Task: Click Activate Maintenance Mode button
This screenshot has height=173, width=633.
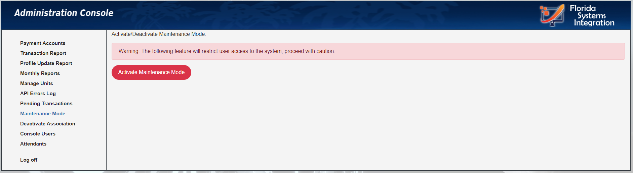Action: (151, 72)
